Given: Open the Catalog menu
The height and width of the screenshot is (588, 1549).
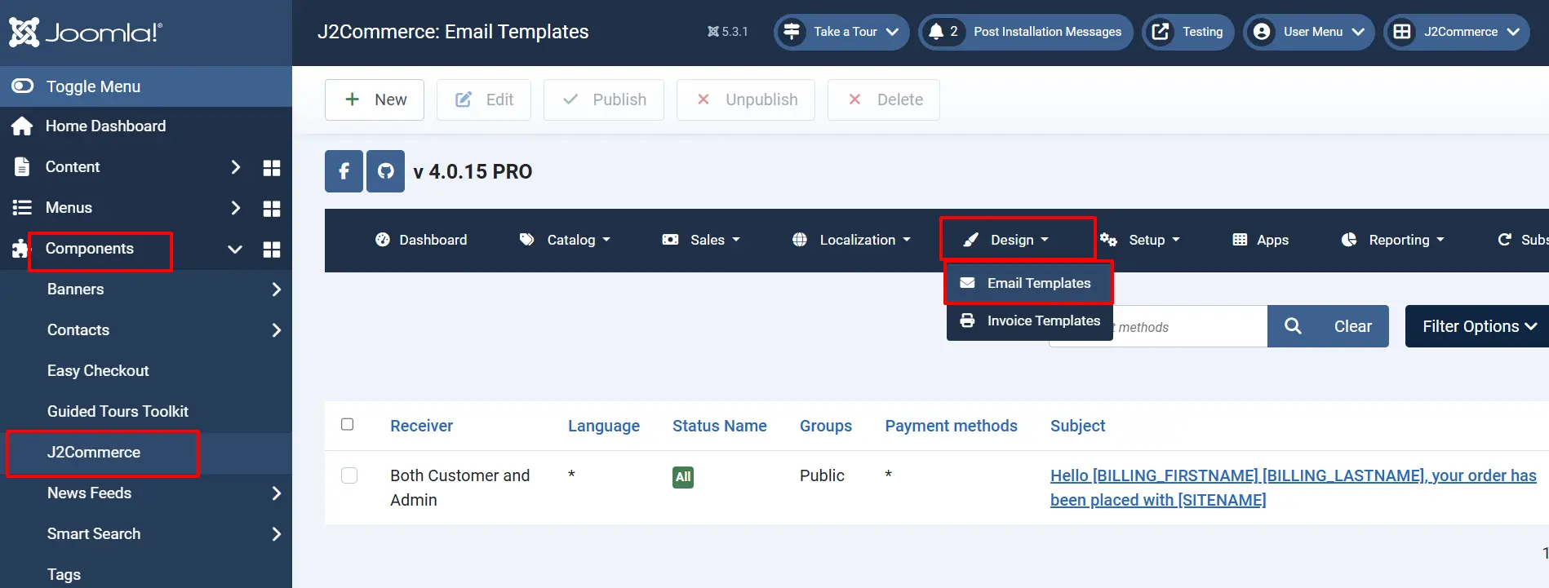Looking at the screenshot, I should [x=565, y=240].
